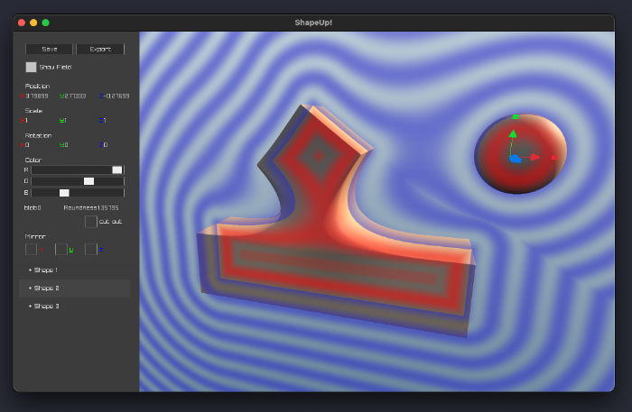Screen dimensions: 632x412
Task: Enable Mirror z checkbox
Action: click(x=90, y=250)
